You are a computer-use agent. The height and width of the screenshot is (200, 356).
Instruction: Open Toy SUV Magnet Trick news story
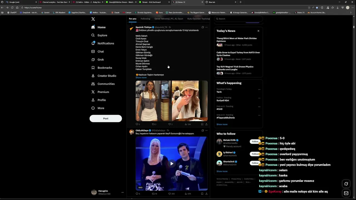pos(238,70)
